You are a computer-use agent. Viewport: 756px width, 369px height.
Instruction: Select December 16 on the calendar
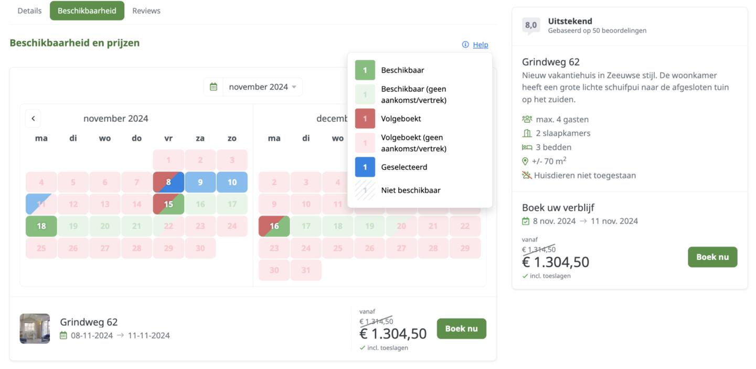(x=274, y=226)
